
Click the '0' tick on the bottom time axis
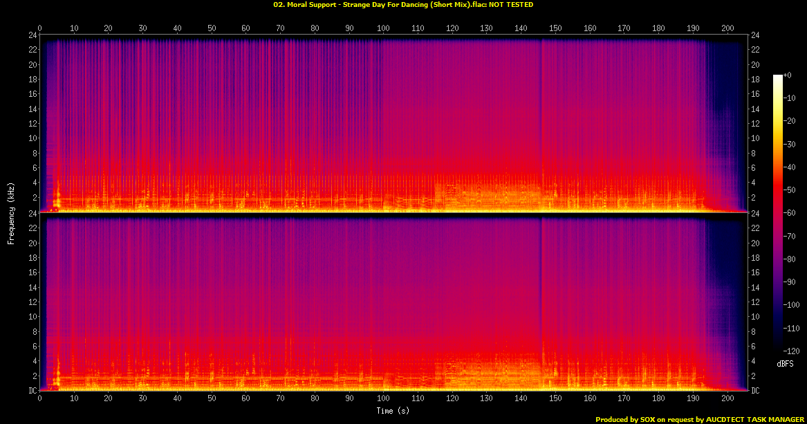[x=39, y=398]
